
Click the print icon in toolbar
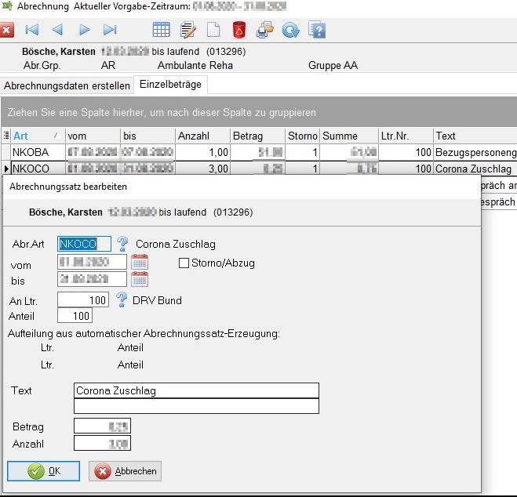point(264,31)
